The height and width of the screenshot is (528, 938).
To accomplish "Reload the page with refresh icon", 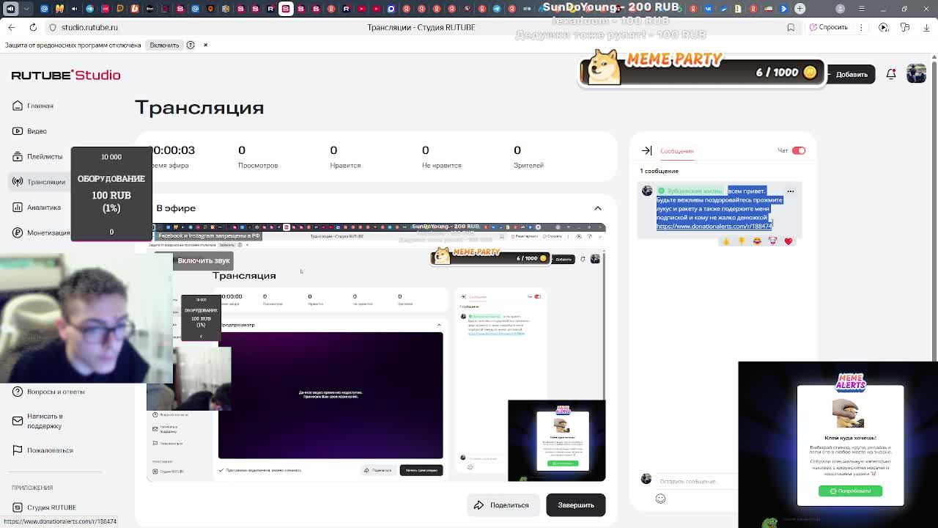I will click(33, 27).
